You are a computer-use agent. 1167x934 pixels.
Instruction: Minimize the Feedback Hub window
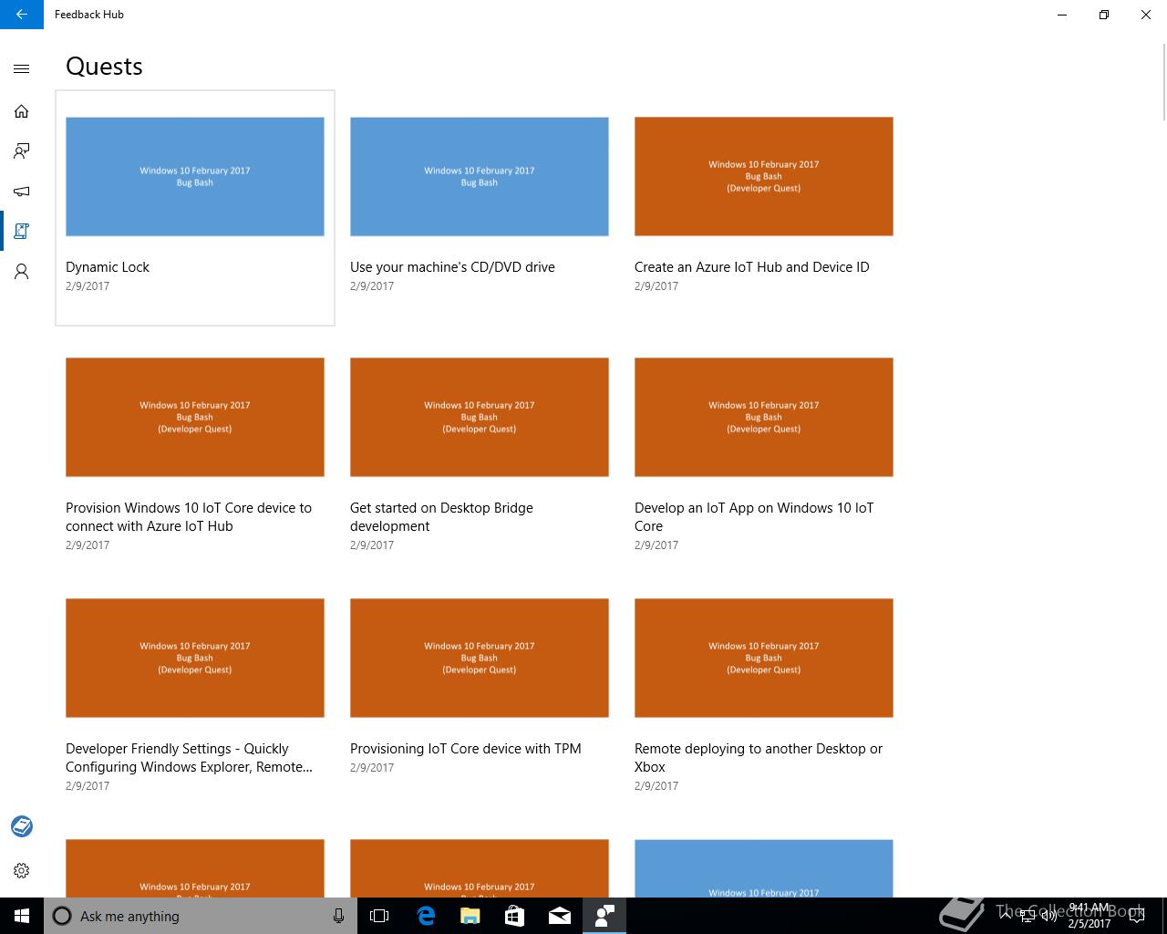(1062, 15)
